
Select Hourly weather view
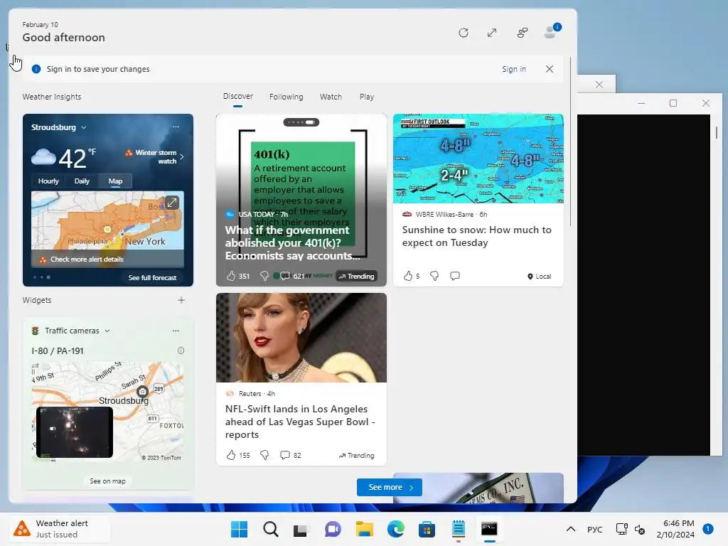point(48,181)
